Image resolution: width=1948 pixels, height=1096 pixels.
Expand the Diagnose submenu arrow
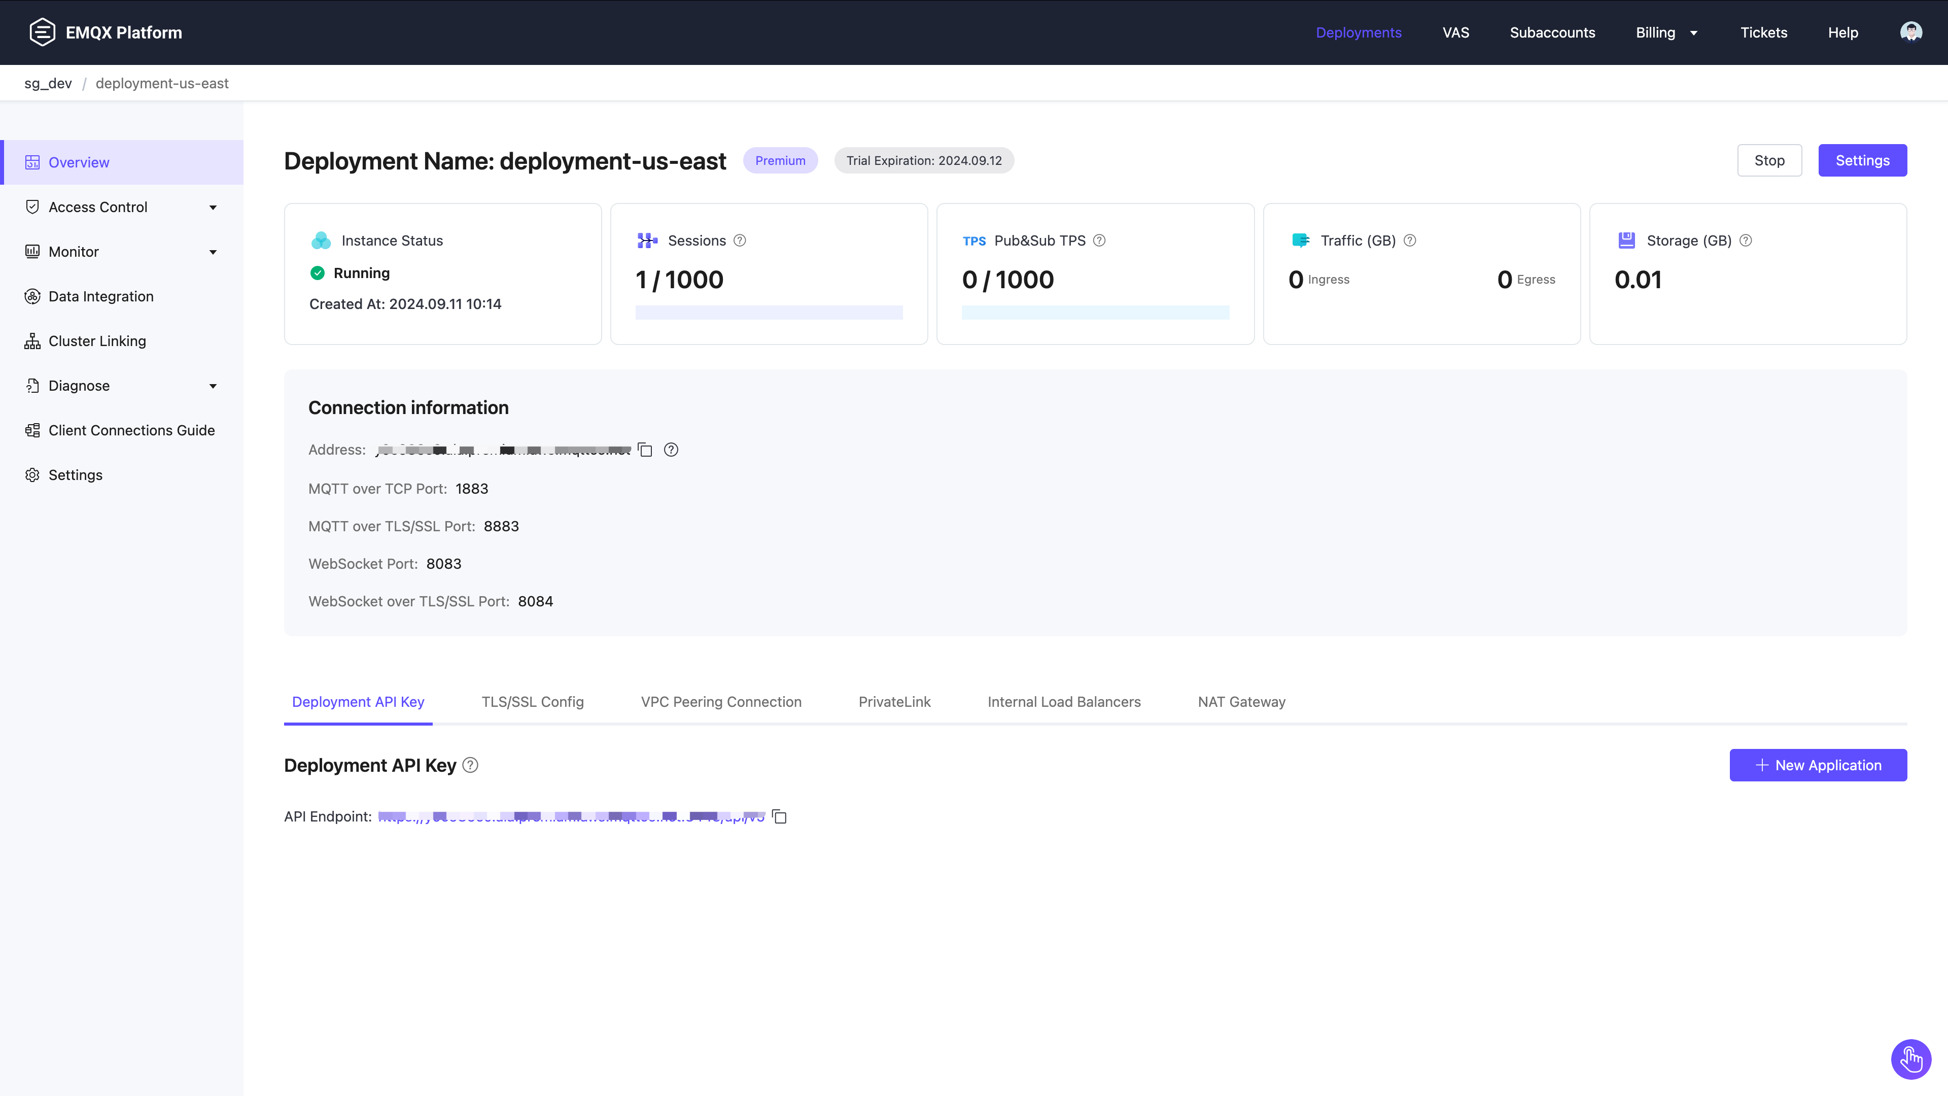[x=213, y=386]
